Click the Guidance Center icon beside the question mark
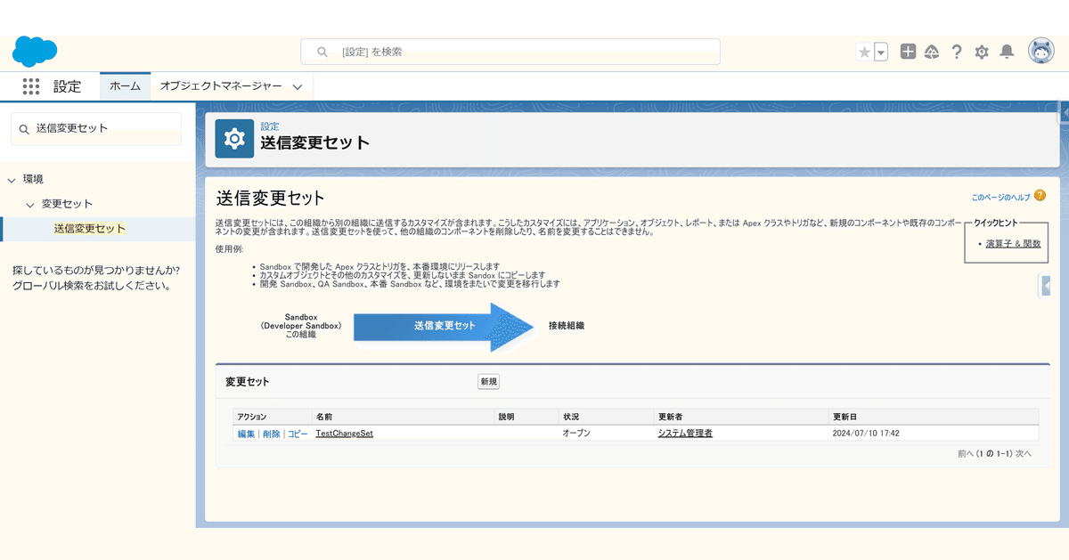The width and height of the screenshot is (1069, 560). tap(932, 52)
